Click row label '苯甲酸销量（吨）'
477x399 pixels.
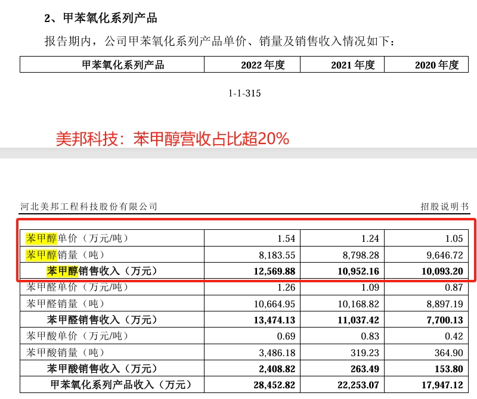(65, 353)
